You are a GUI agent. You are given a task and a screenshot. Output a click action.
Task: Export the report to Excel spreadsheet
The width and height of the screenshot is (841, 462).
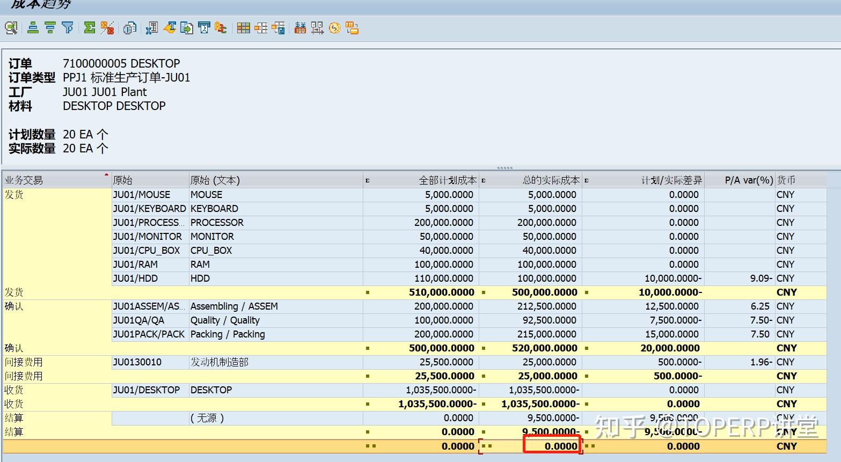(151, 28)
